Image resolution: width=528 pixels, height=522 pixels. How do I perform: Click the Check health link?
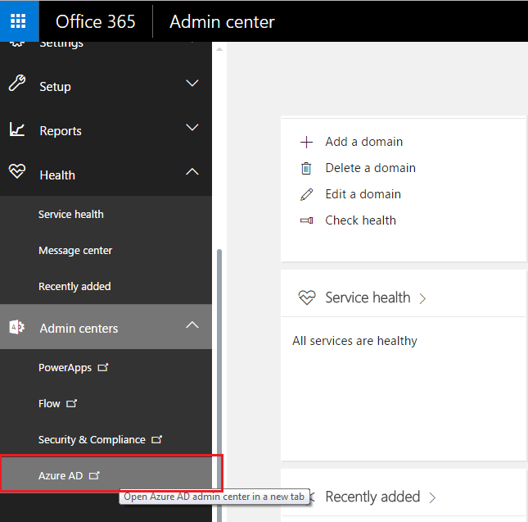(x=360, y=220)
